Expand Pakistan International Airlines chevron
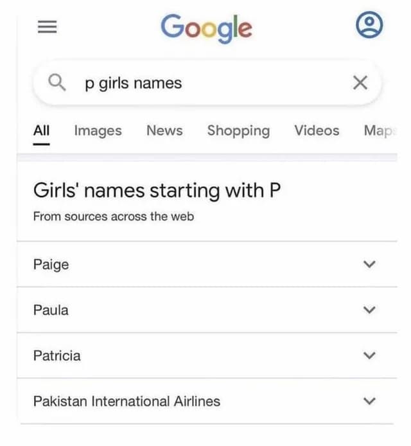411x446 pixels. coord(369,401)
